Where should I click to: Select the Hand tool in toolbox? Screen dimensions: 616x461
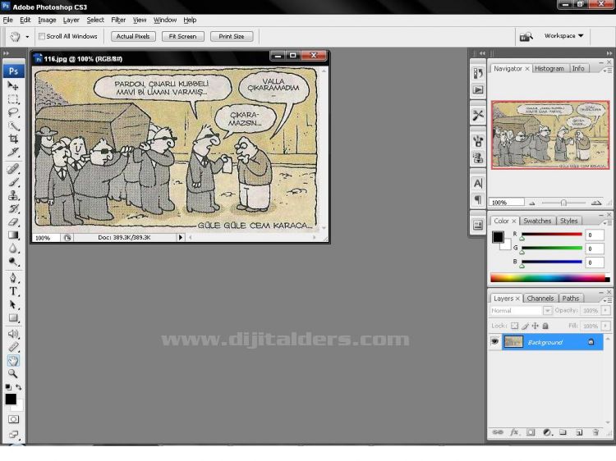pos(13,360)
